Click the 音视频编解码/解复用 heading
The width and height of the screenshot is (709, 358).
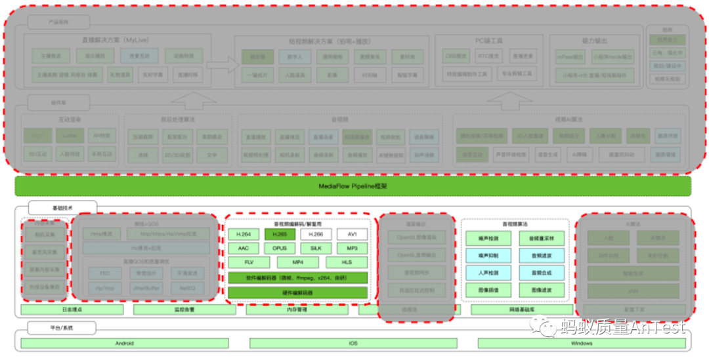[x=298, y=224]
